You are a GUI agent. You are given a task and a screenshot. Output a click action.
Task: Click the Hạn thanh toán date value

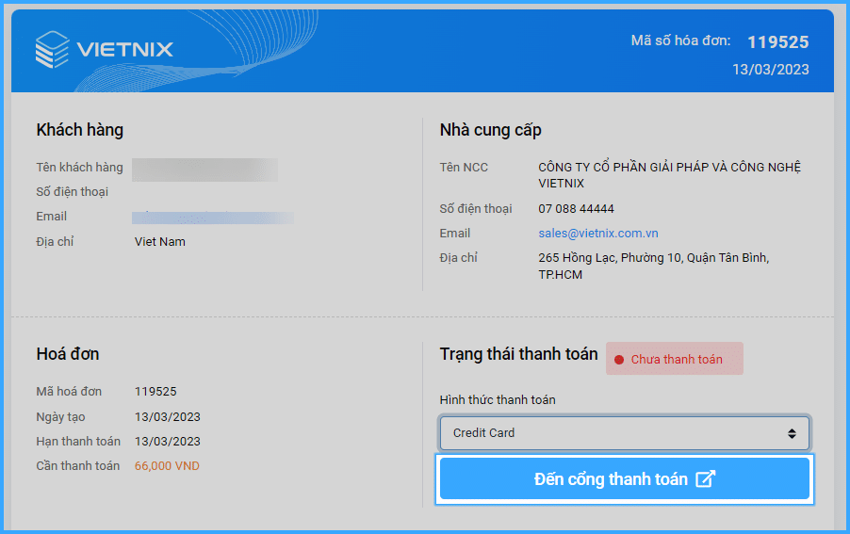[x=168, y=442]
